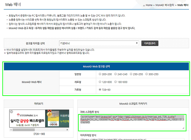Image resolution: width=191 pixels, height=140 pixels.
Task: Click the 미리보기 panel header
Action: 39,104
